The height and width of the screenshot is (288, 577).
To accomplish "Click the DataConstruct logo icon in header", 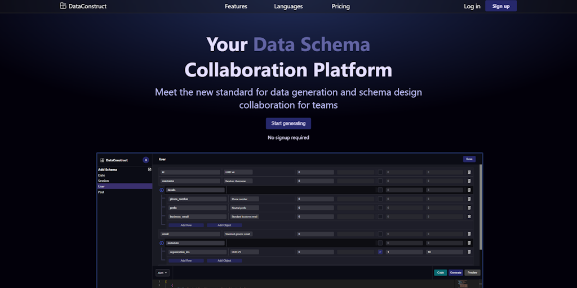I will (63, 6).
